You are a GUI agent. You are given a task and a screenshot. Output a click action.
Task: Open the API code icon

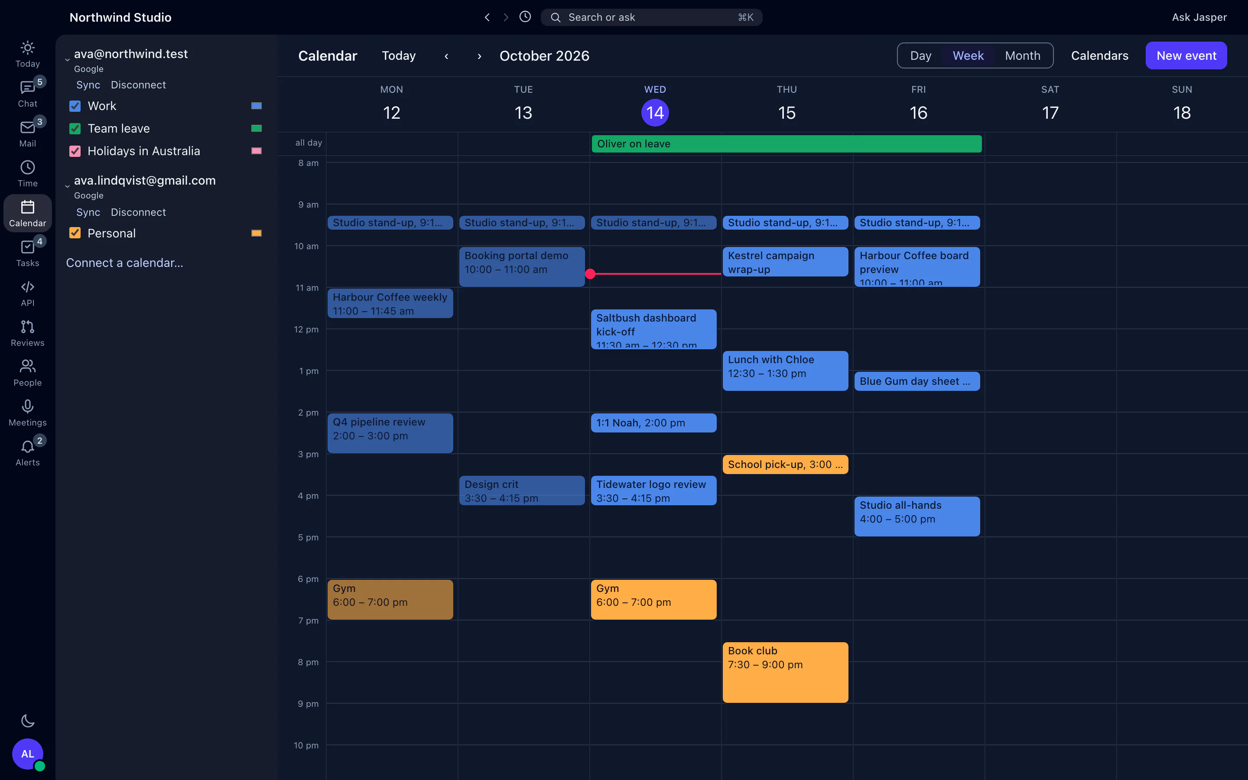27,293
